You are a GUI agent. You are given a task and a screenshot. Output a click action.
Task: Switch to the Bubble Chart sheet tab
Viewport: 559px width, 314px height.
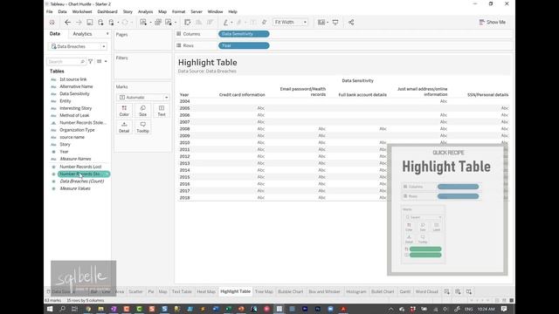[291, 291]
